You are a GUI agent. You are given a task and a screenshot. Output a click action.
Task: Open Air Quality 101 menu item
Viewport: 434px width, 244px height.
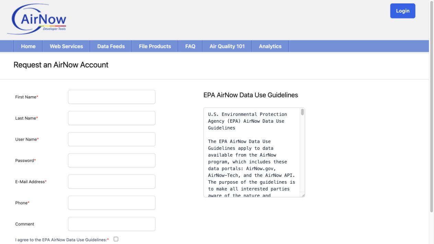tap(227, 46)
